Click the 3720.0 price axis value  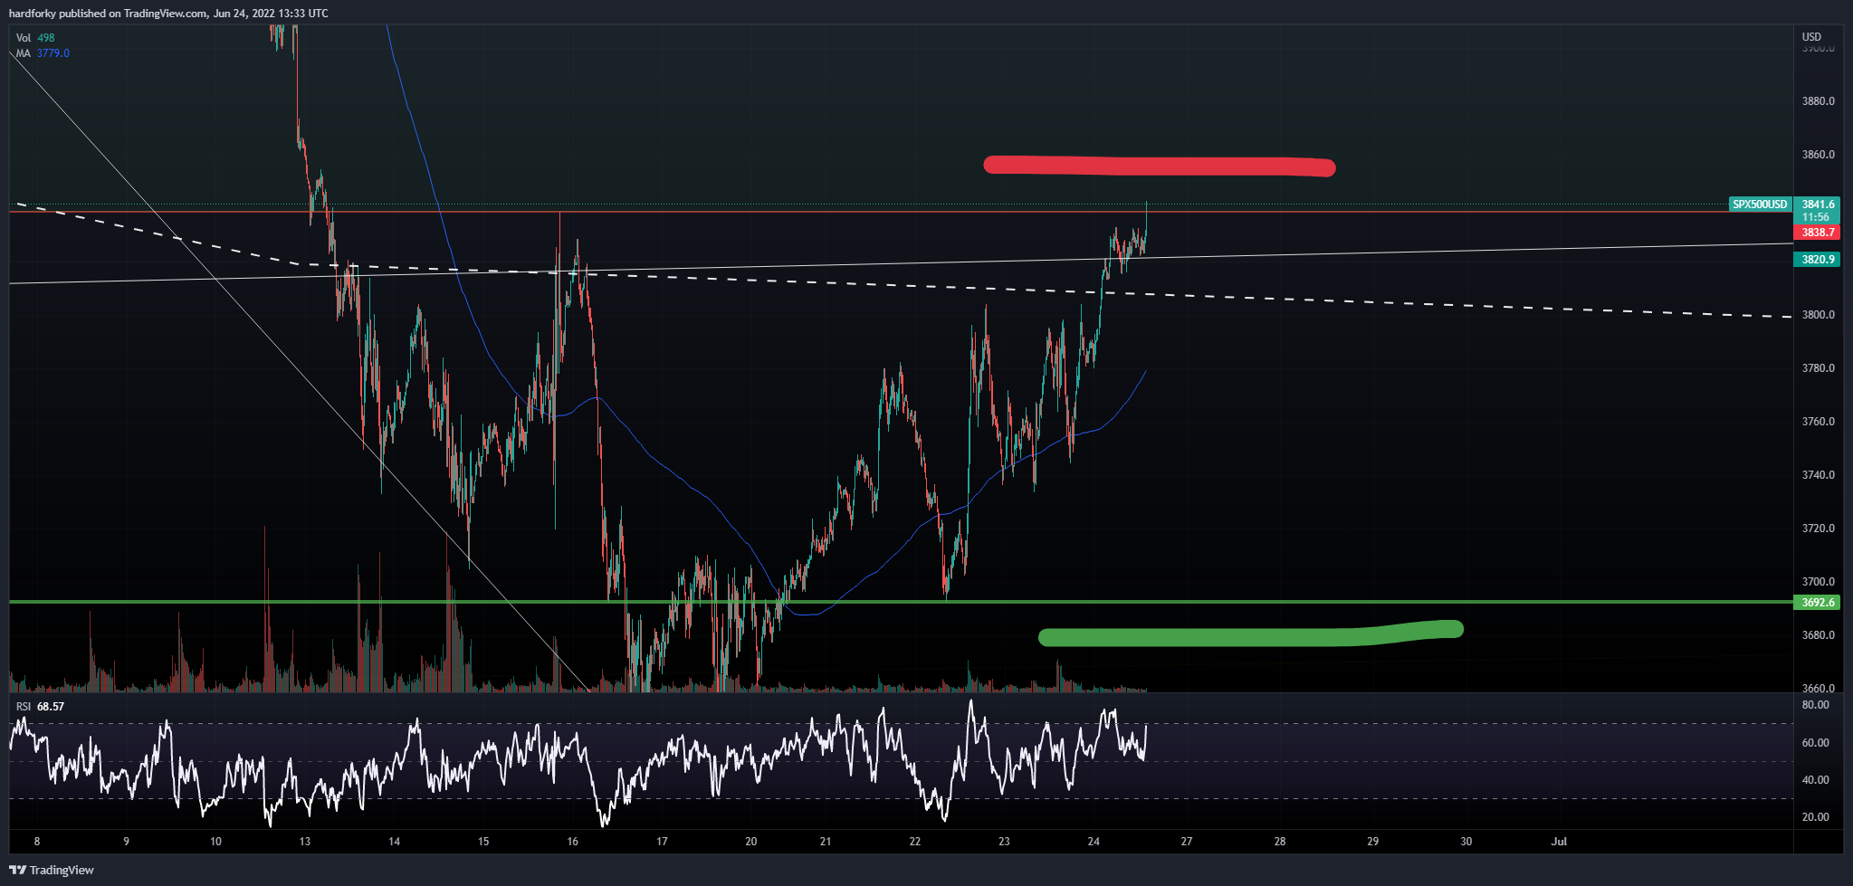[1818, 529]
